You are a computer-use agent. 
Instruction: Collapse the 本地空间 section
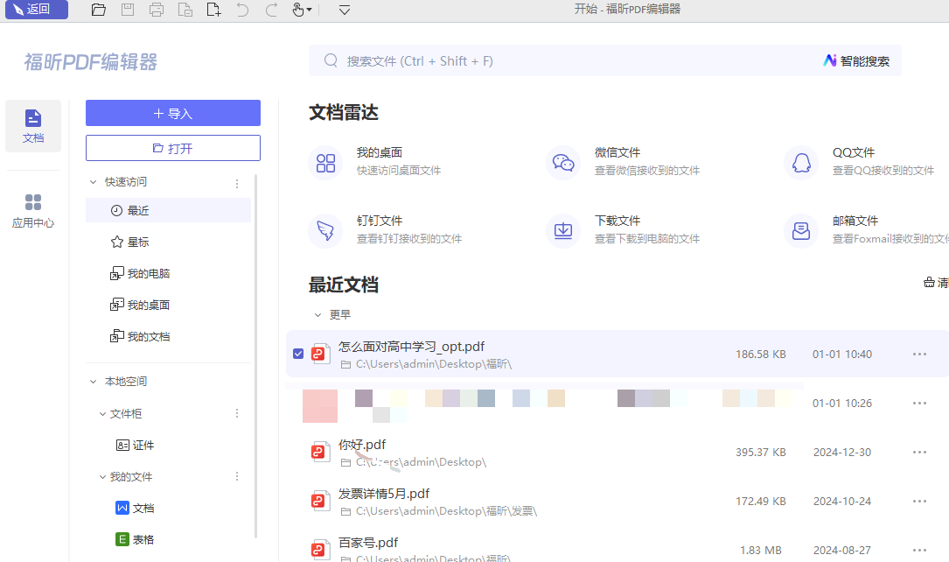94,382
